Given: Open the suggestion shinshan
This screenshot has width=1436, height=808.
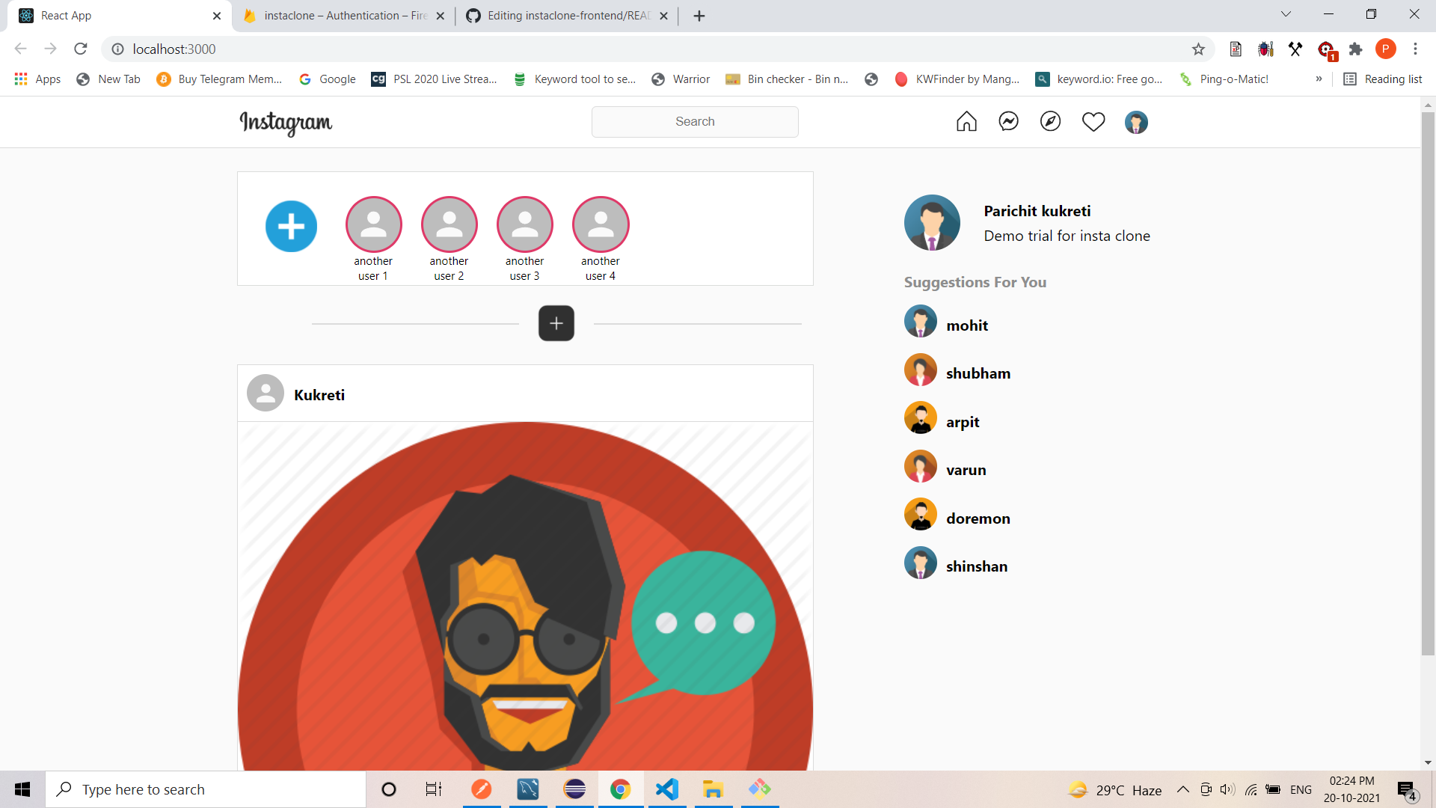Looking at the screenshot, I should coord(976,566).
